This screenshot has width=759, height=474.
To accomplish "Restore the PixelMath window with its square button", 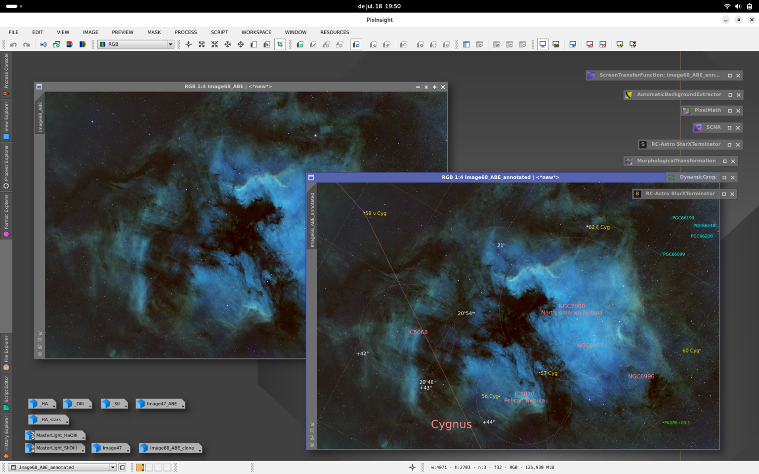I will pyautogui.click(x=730, y=111).
